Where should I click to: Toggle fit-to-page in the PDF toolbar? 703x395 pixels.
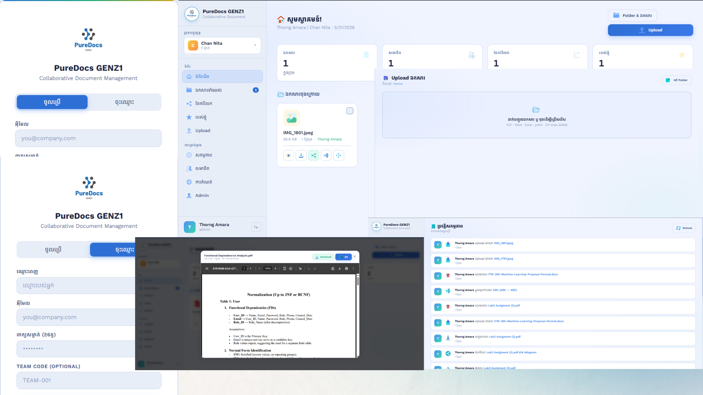pyautogui.click(x=284, y=268)
